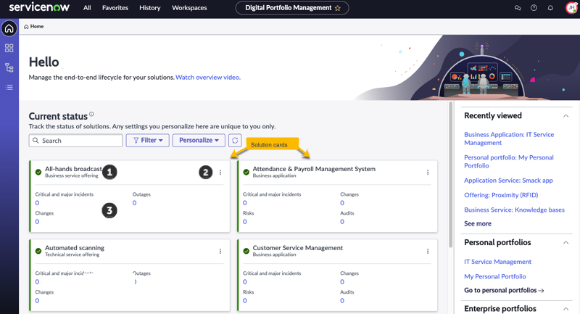The width and height of the screenshot is (580, 314).
Task: Open the Attendance & Payroll Management System title
Action: [x=314, y=169]
